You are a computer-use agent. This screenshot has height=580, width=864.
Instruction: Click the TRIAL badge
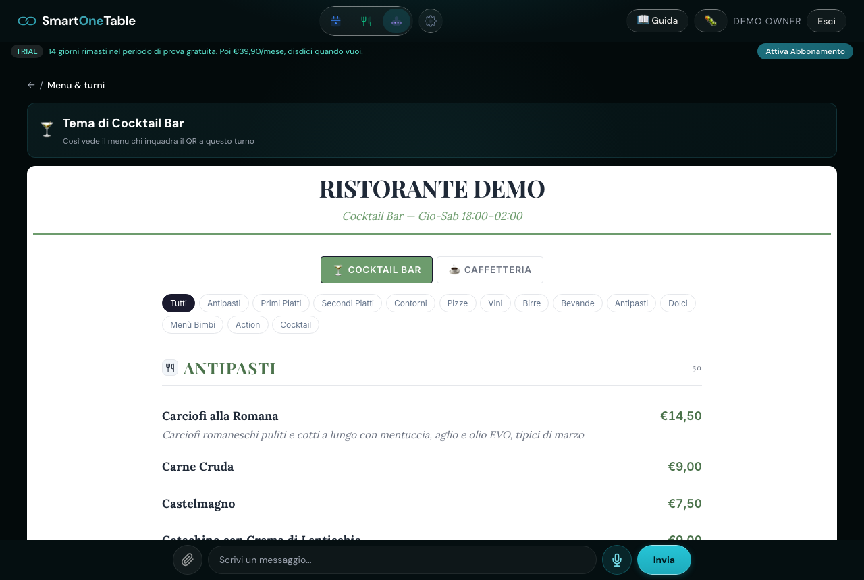click(x=27, y=51)
